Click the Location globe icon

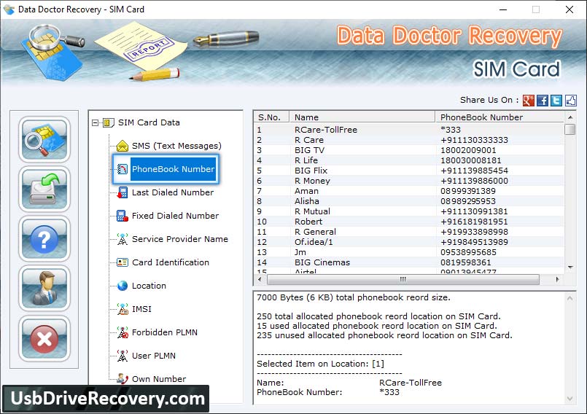click(x=123, y=286)
